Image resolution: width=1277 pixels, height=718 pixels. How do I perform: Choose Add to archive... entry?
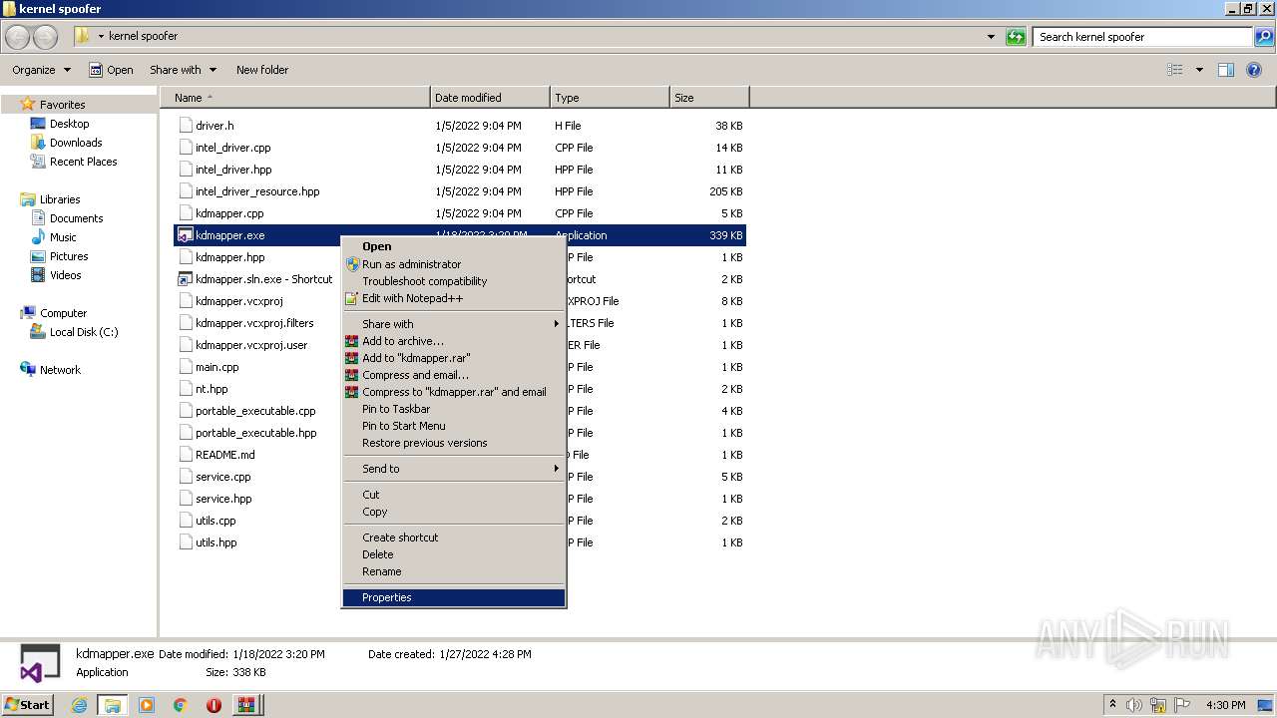tap(454, 341)
